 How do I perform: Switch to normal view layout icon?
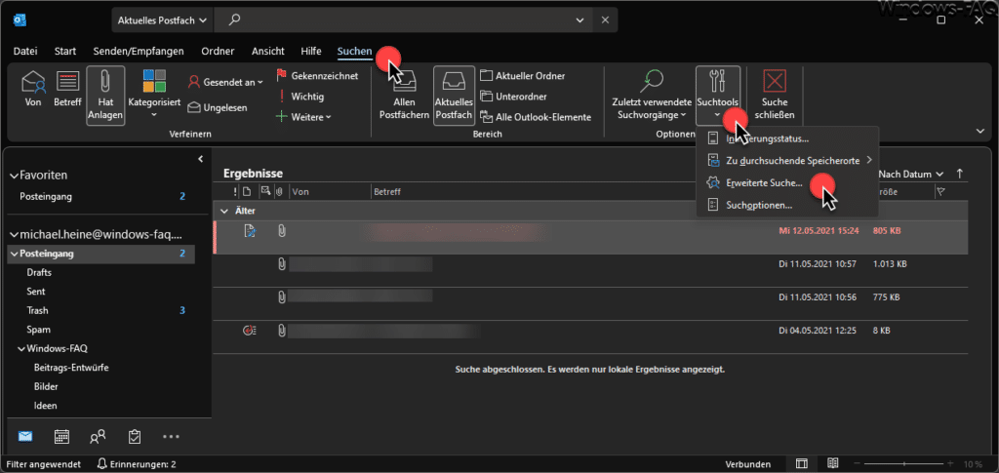tap(802, 464)
